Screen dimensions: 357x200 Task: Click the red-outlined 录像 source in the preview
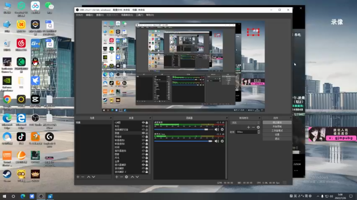[253, 32]
